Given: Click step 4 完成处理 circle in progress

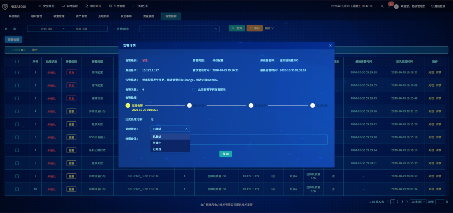Looking at the screenshot, I should (312, 105).
